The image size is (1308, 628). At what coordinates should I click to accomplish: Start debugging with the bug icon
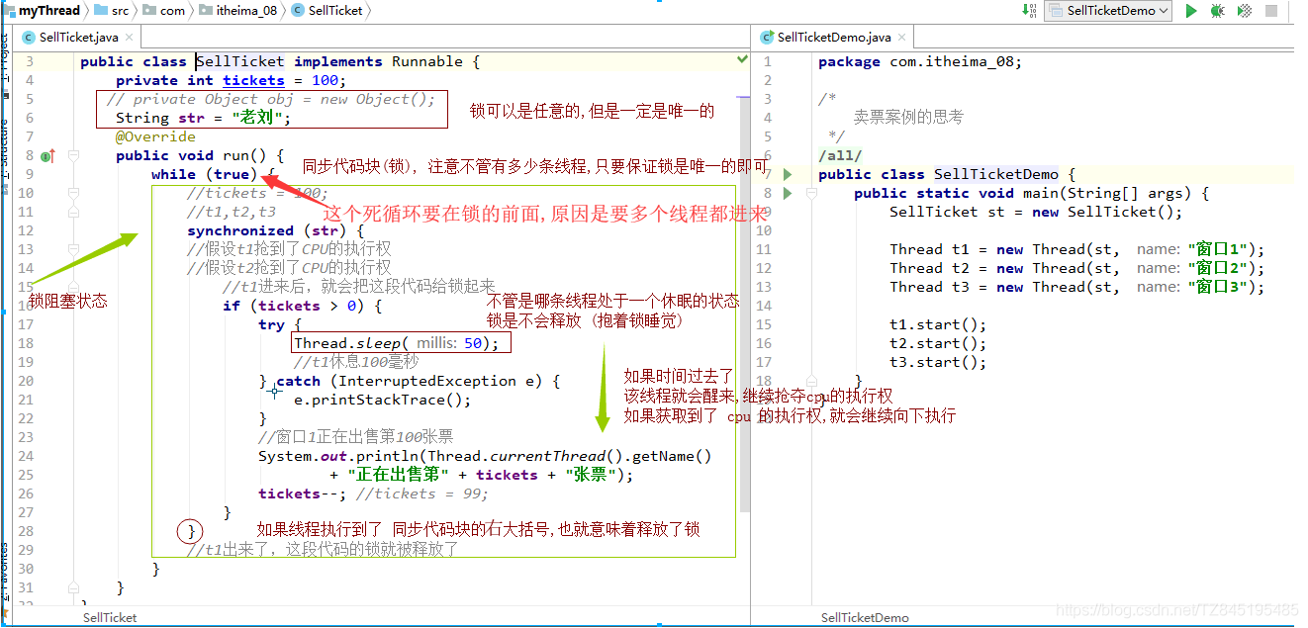click(x=1217, y=11)
